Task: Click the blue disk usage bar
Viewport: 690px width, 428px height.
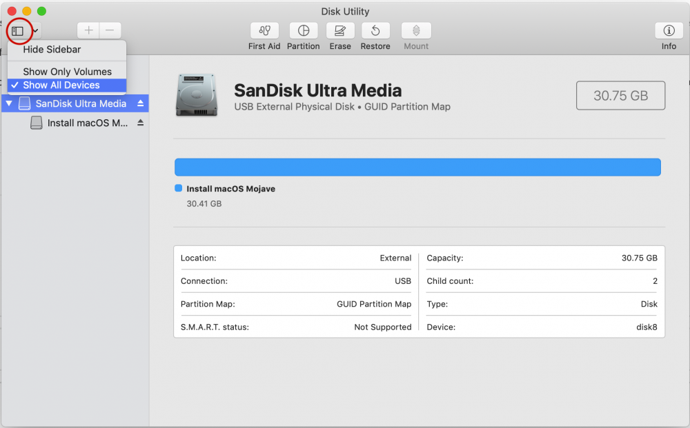Action: click(417, 167)
